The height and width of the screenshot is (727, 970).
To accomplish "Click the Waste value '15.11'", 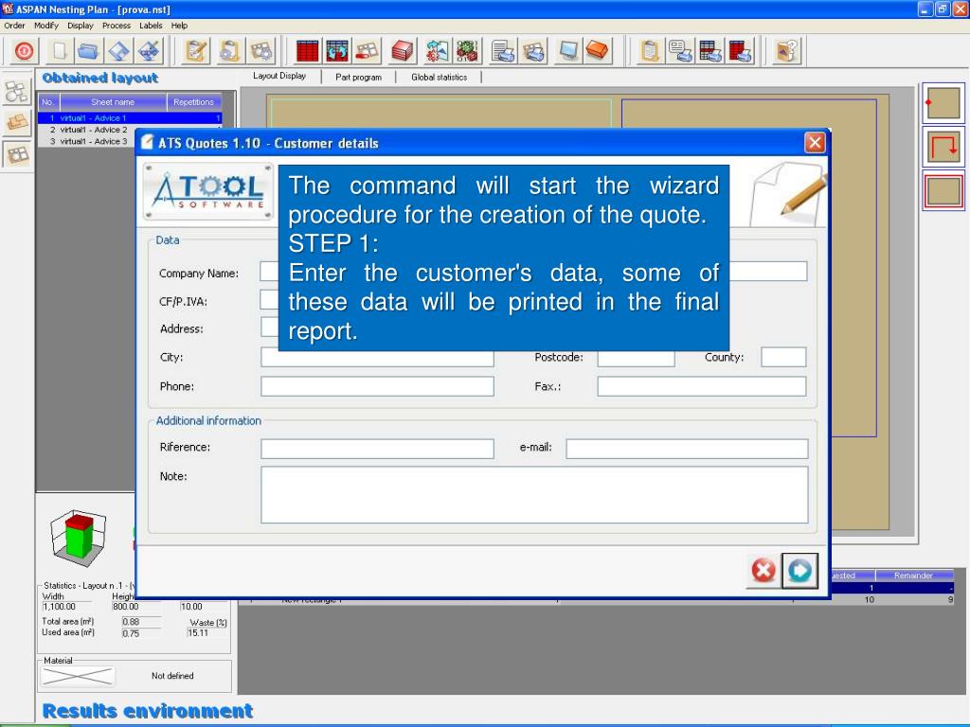I will pos(207,633).
